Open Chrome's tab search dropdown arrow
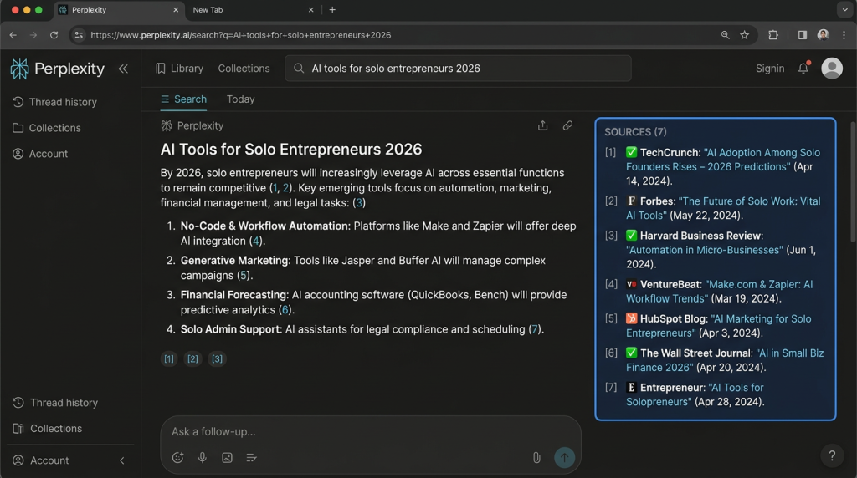 click(843, 10)
